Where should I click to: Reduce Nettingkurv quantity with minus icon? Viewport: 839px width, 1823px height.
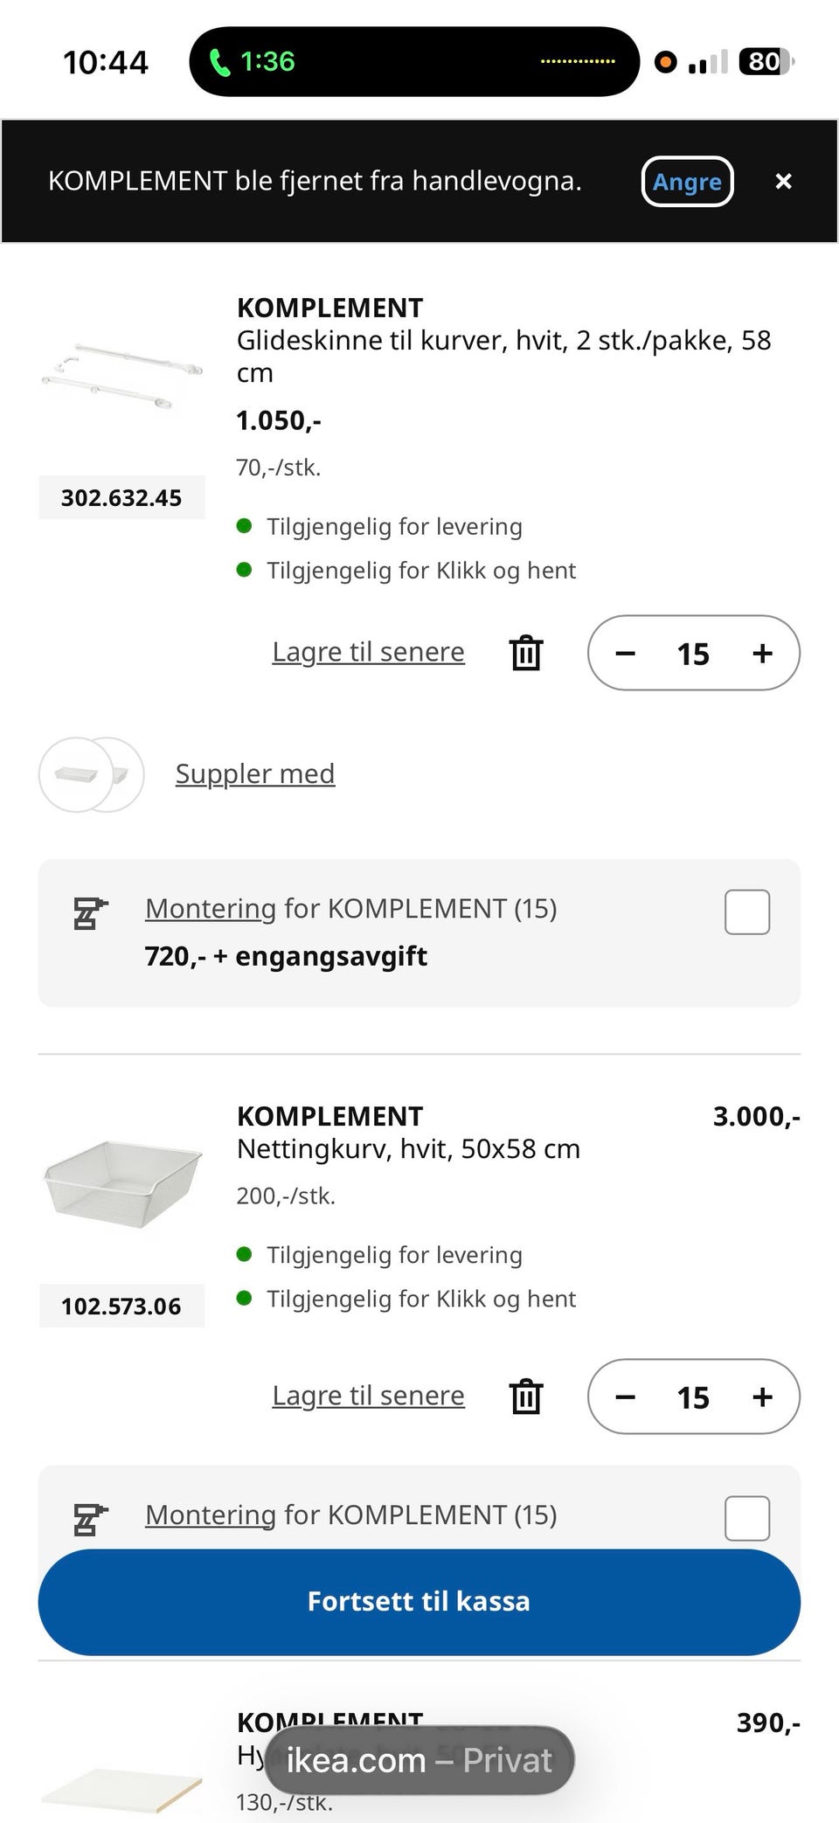click(x=625, y=1397)
